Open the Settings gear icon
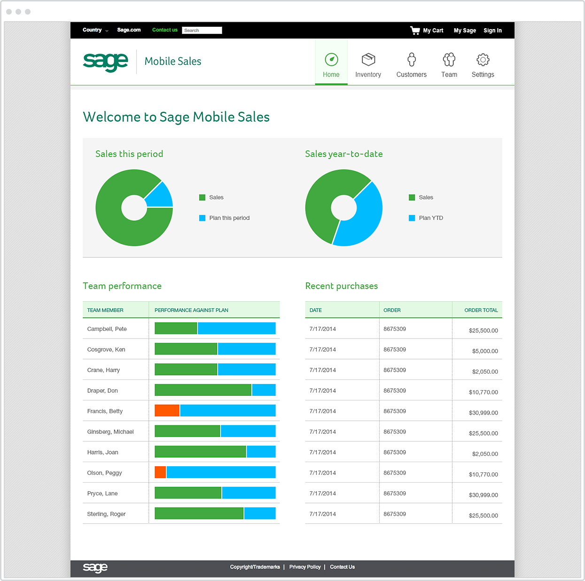This screenshot has width=585, height=581. point(483,60)
